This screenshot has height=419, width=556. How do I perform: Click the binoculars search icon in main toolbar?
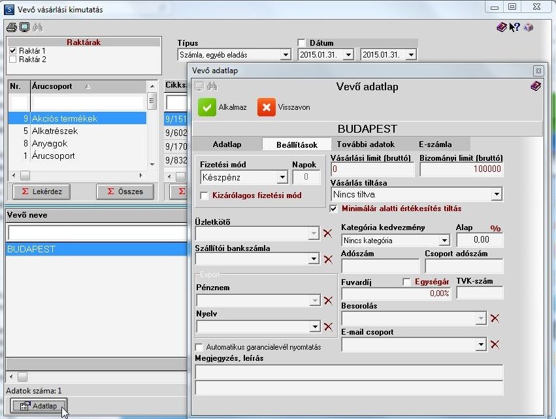(38, 27)
